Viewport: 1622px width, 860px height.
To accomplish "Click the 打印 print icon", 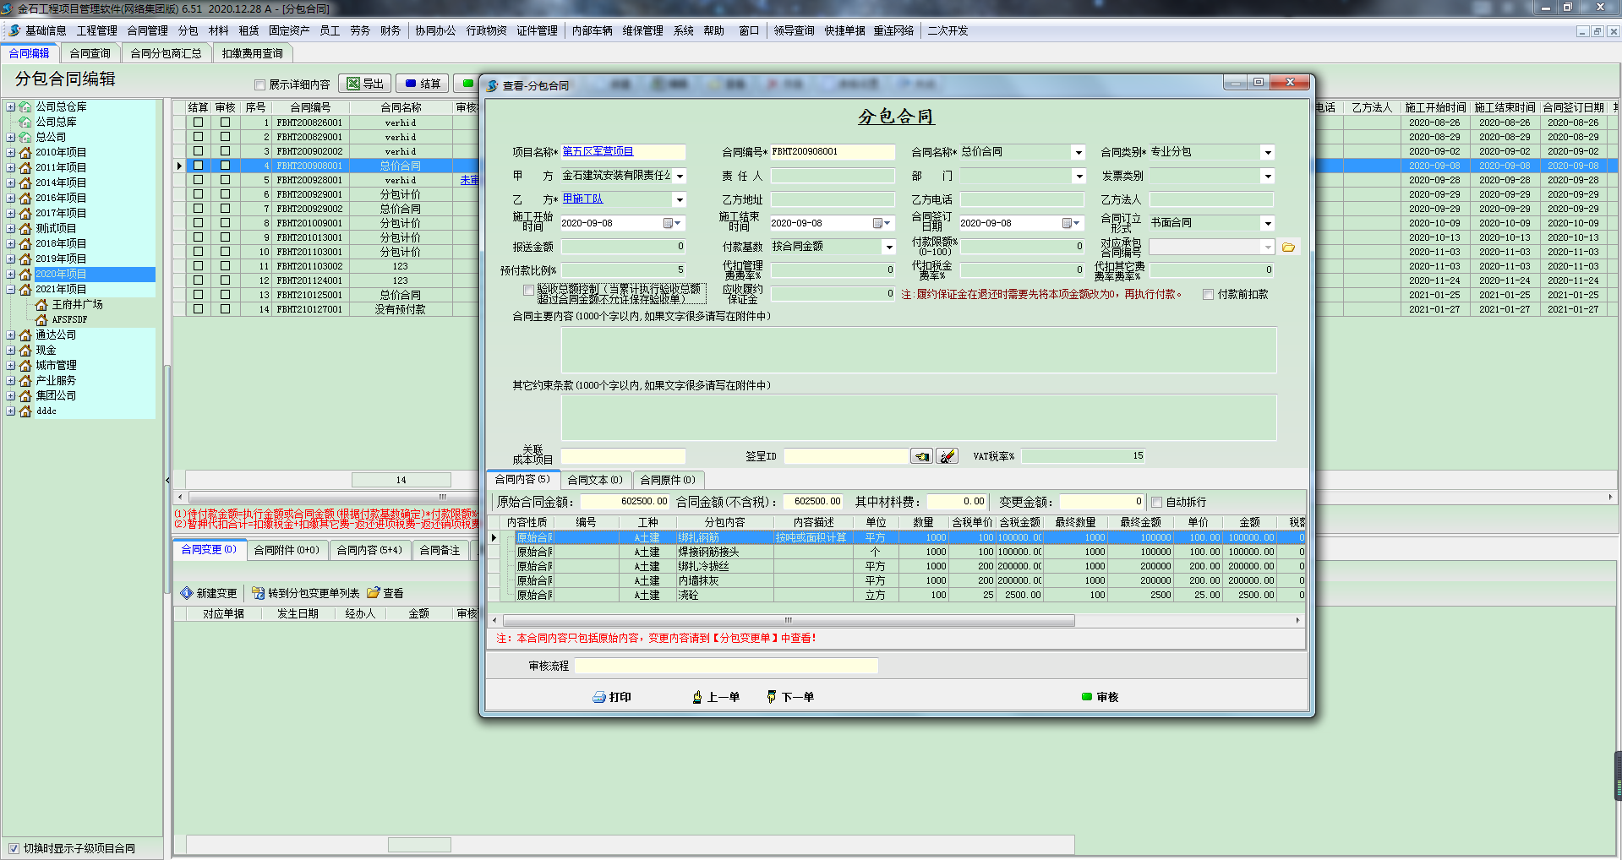I will [x=611, y=697].
